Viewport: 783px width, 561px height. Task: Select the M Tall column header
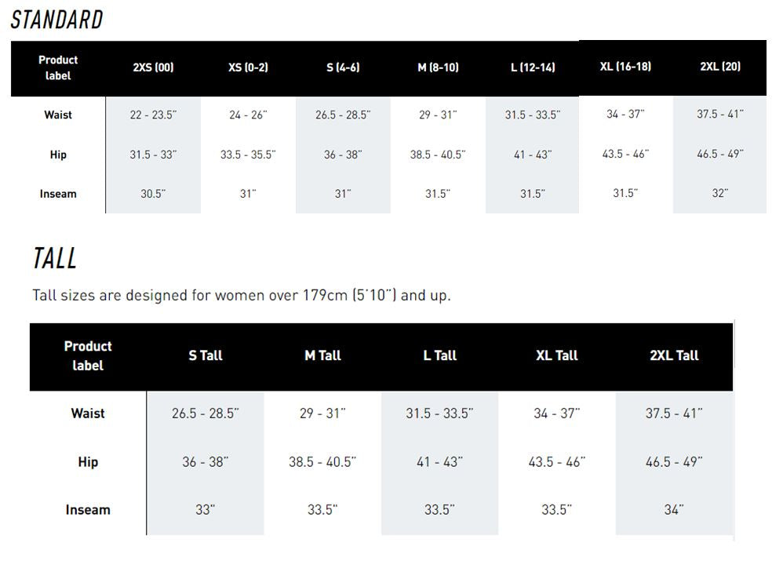322,355
